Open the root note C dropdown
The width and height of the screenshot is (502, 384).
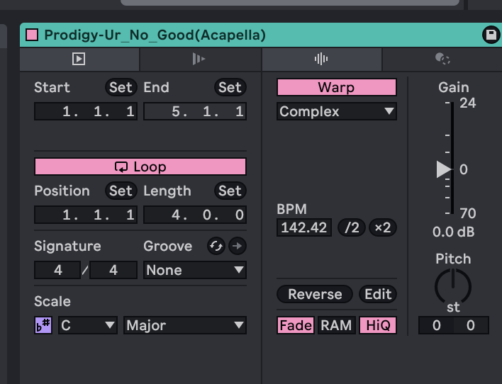tap(88, 325)
